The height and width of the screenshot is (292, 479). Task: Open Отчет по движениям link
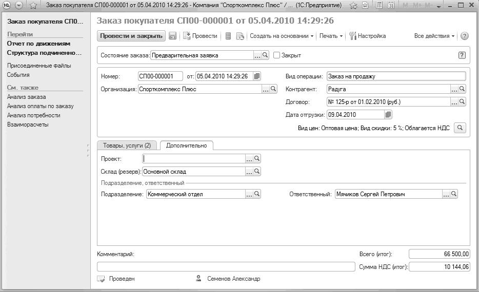pyautogui.click(x=39, y=44)
